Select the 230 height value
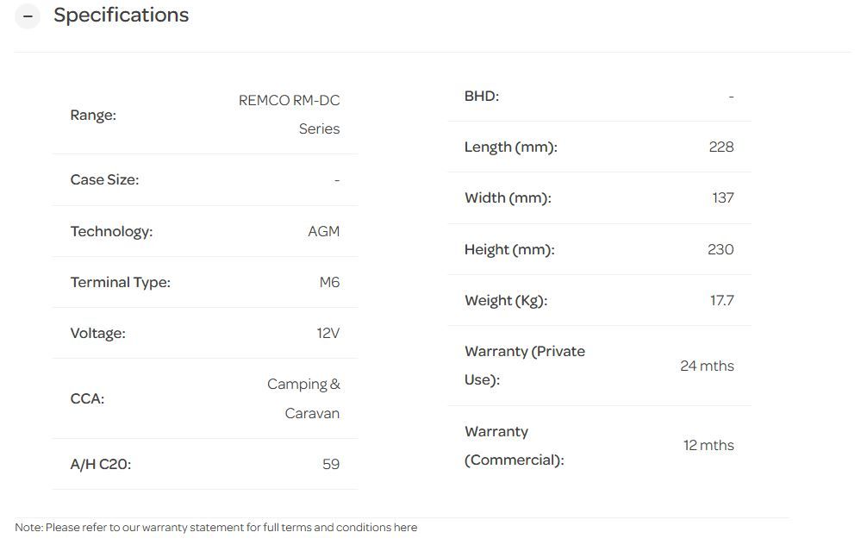The width and height of the screenshot is (861, 551). click(x=720, y=249)
